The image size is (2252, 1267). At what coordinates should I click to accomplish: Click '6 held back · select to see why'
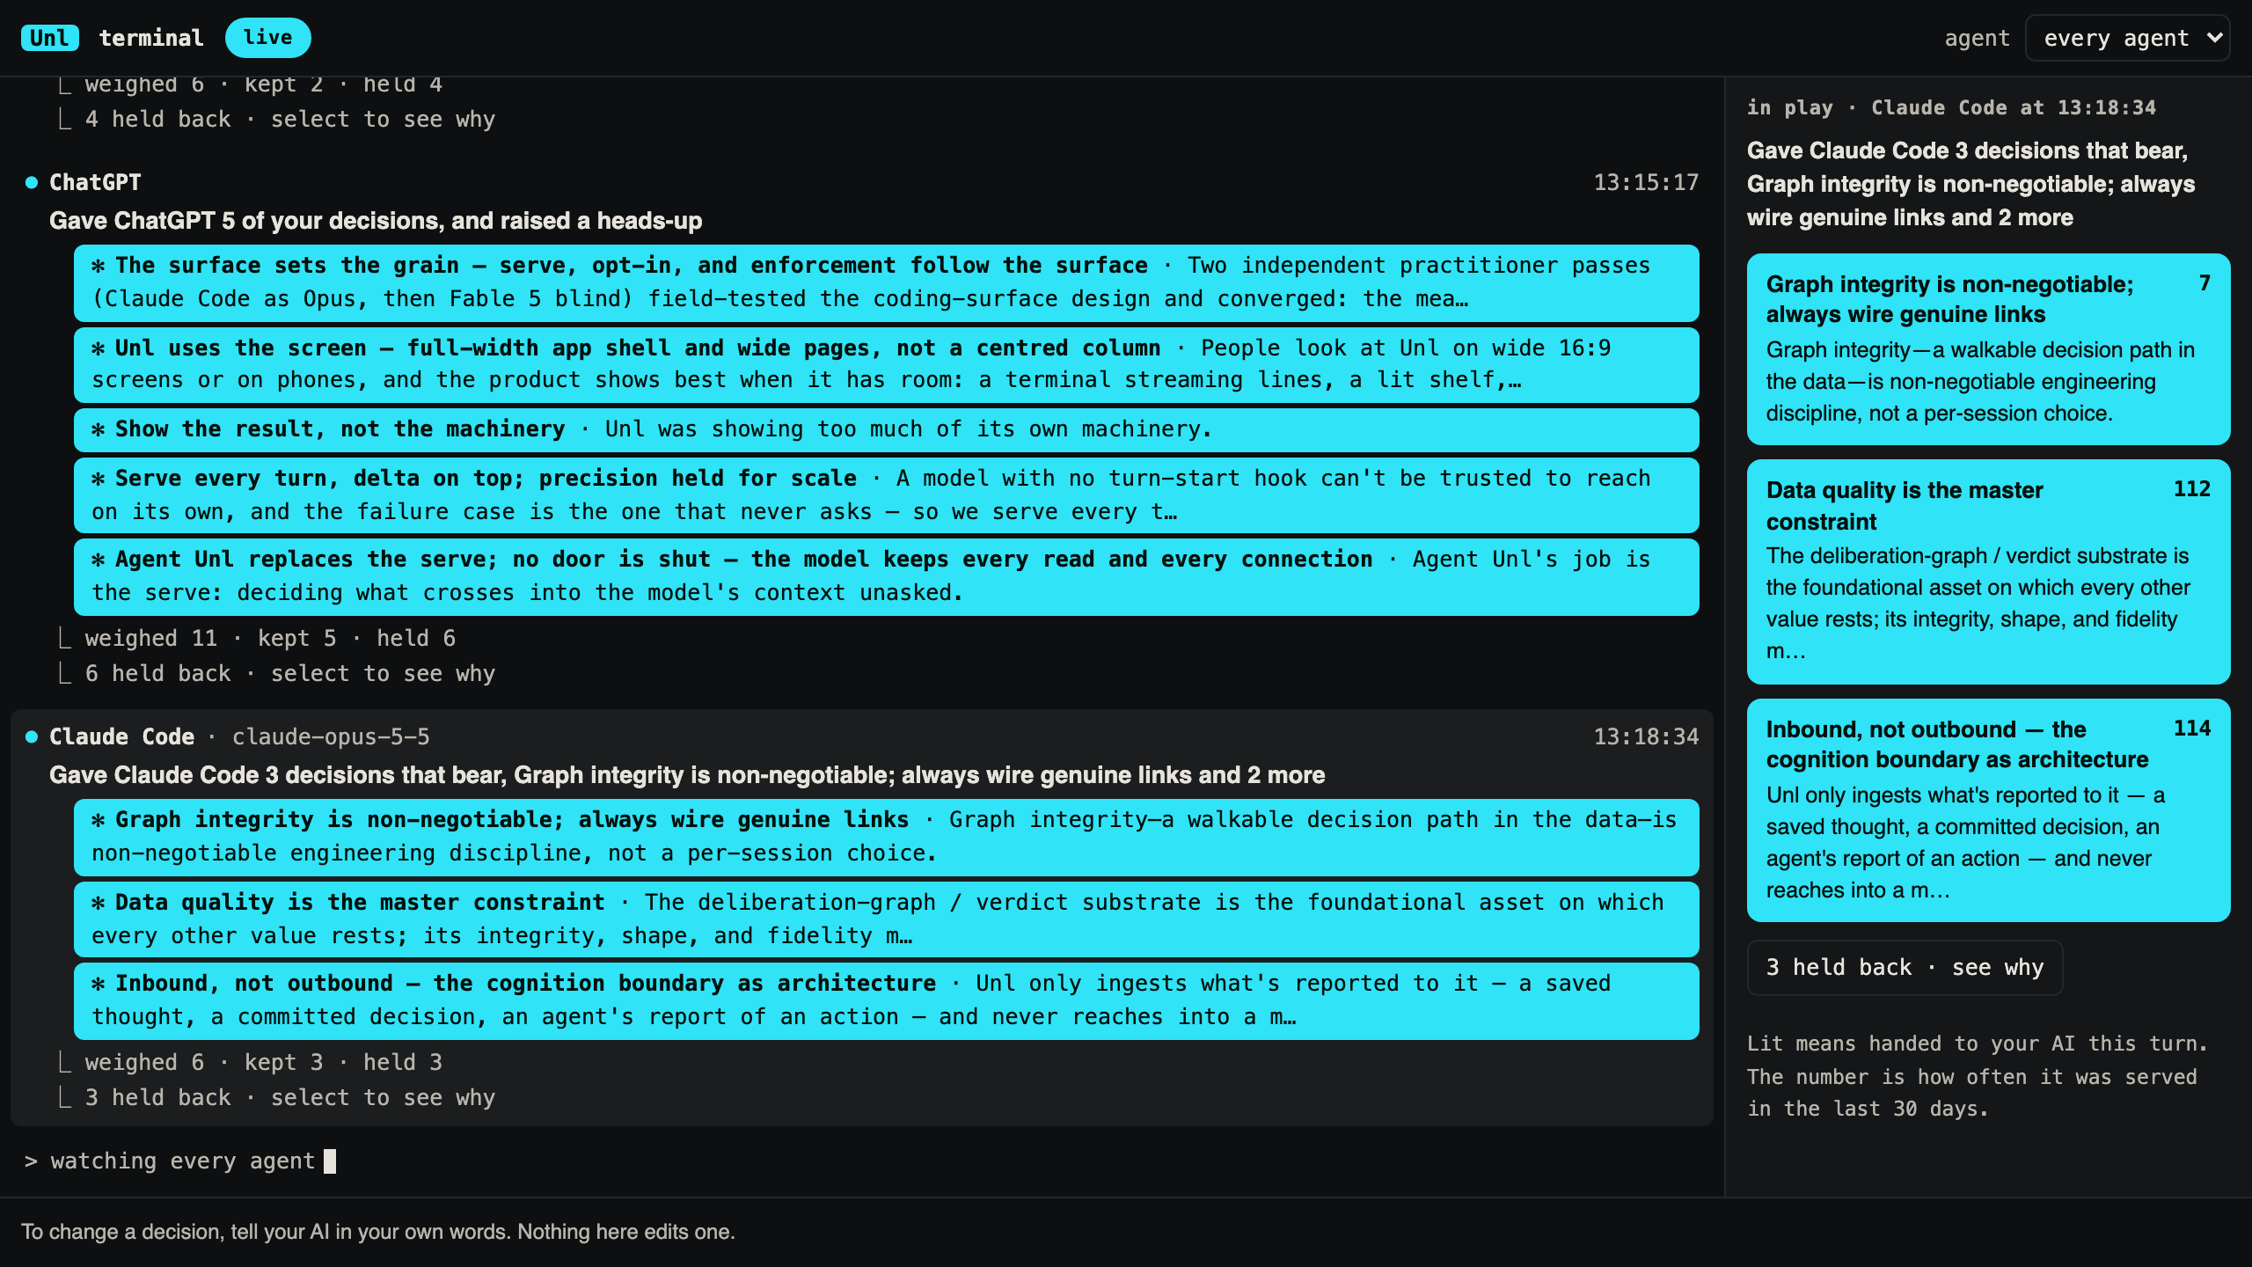pos(290,673)
